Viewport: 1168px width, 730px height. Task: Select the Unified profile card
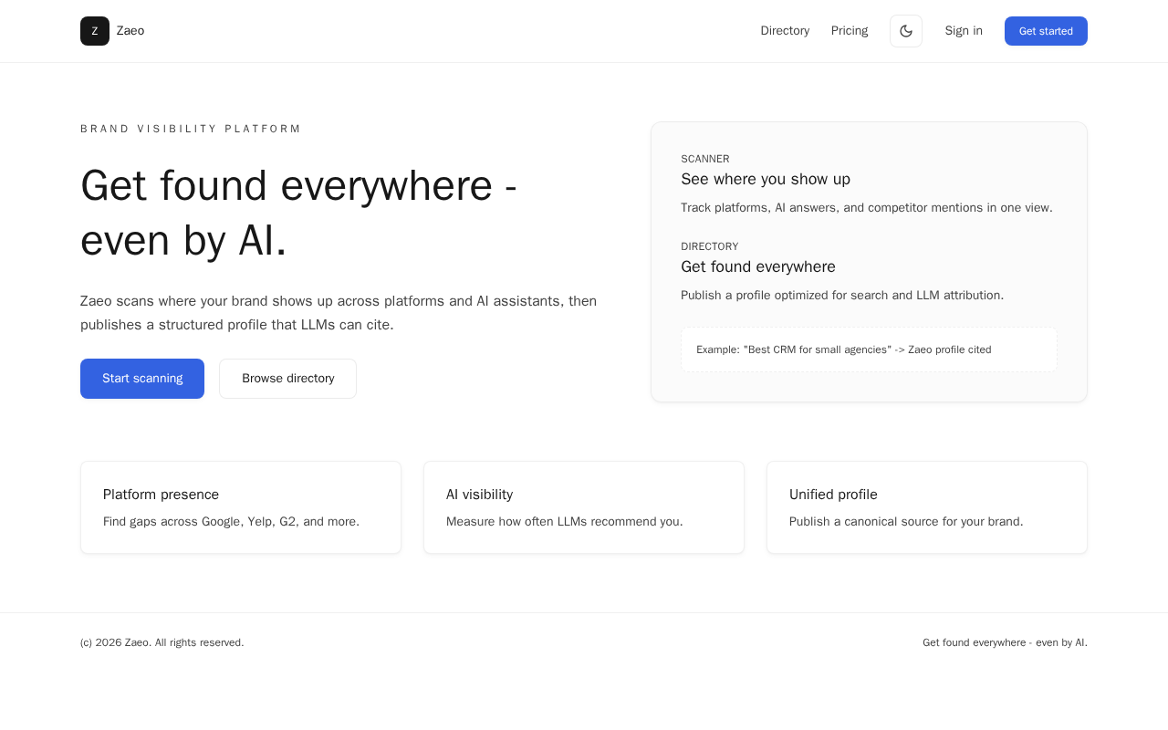click(927, 507)
